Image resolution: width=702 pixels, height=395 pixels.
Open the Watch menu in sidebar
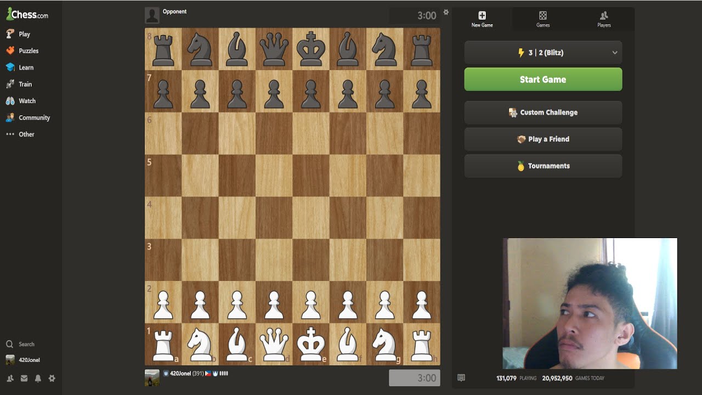pos(21,101)
